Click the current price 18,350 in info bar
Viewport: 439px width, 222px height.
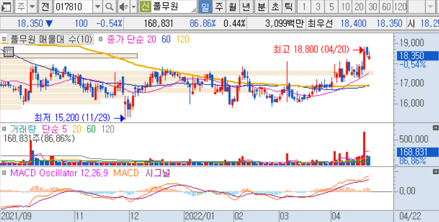[x=30, y=24]
